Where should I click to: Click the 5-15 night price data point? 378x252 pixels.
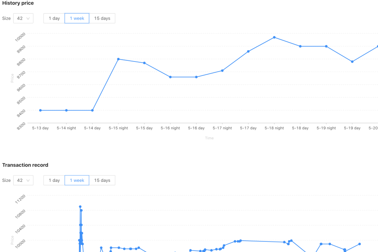tap(118, 59)
